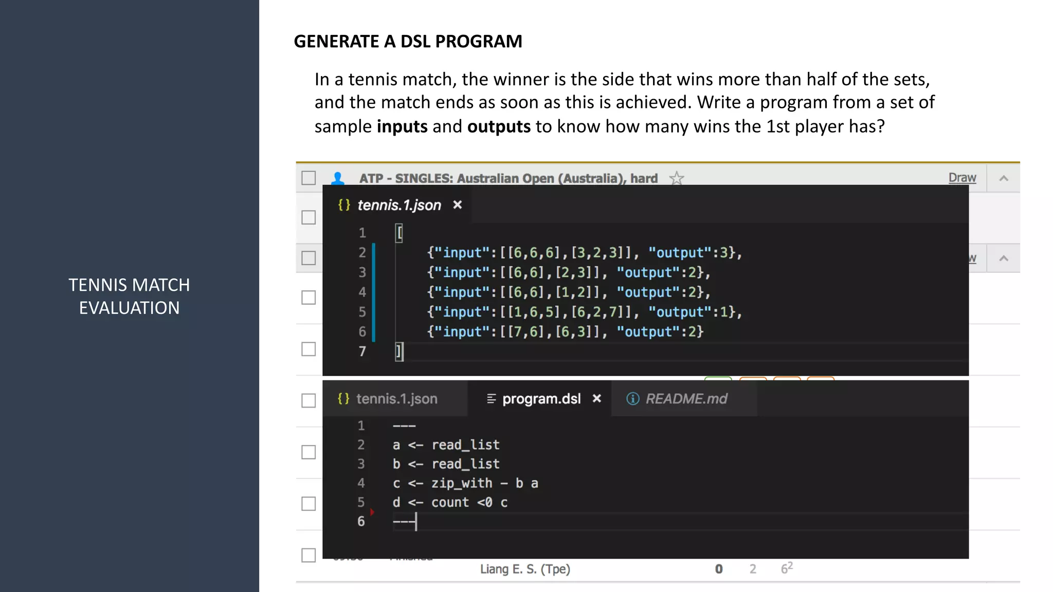Viewport: 1053px width, 592px height.
Task: Tick the checkbox beside JSON line 2
Action: [308, 258]
